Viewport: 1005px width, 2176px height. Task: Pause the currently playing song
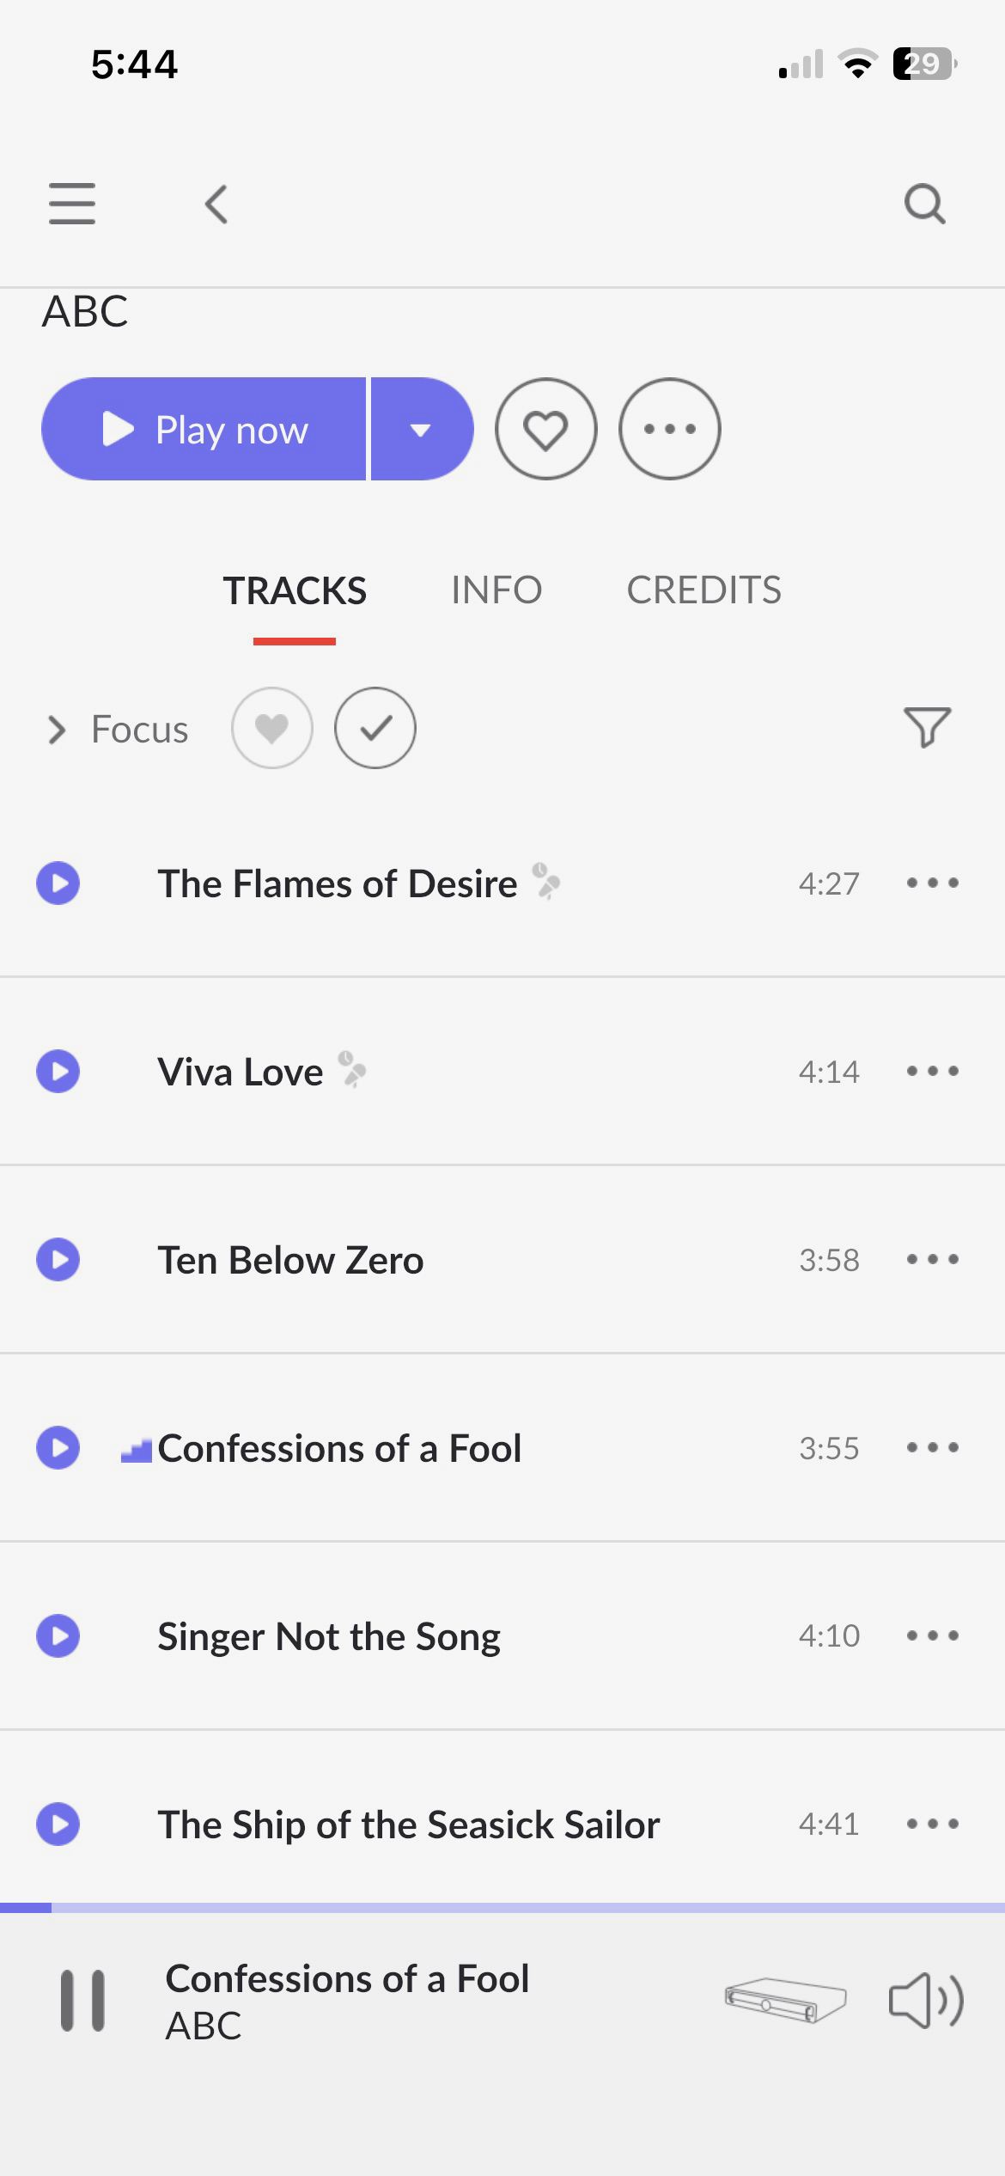(82, 2001)
